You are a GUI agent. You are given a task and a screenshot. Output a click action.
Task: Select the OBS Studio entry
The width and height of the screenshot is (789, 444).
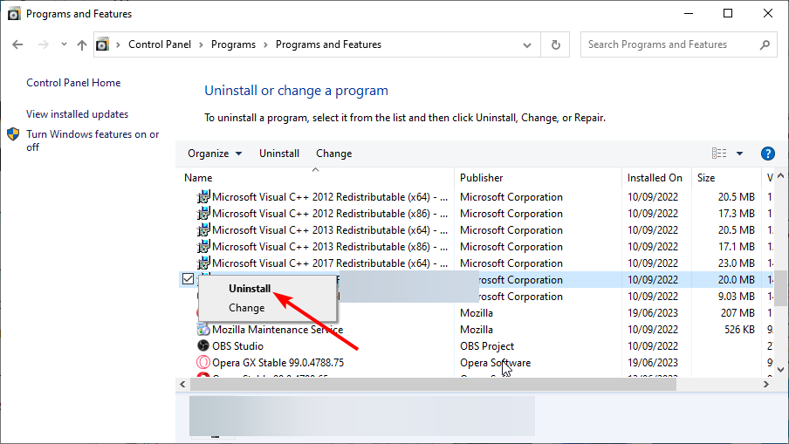pos(237,346)
